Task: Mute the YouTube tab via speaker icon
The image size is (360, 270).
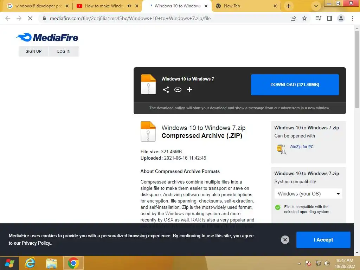Action: 129,6
